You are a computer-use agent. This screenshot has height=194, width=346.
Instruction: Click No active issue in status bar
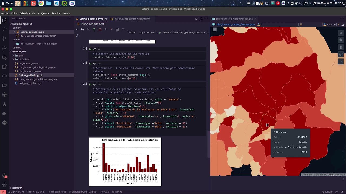57,192
